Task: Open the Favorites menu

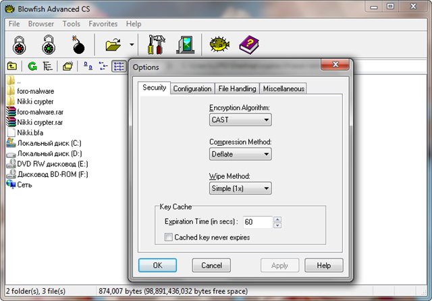Action: point(103,24)
